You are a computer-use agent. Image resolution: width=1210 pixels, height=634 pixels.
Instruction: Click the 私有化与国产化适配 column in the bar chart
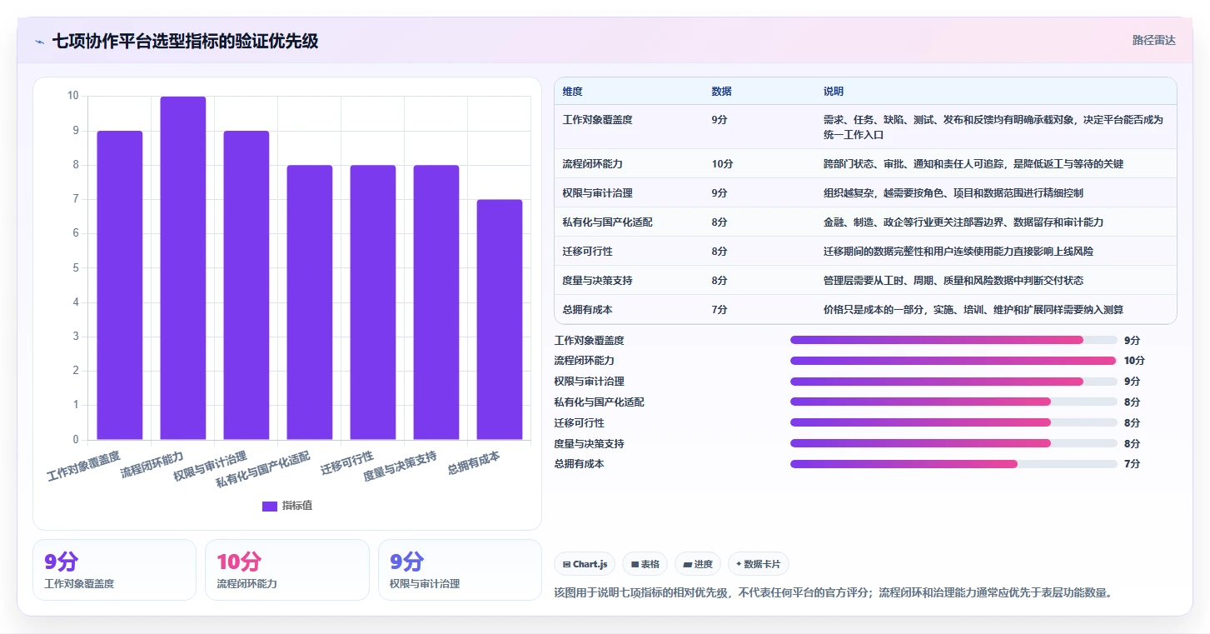(x=310, y=302)
